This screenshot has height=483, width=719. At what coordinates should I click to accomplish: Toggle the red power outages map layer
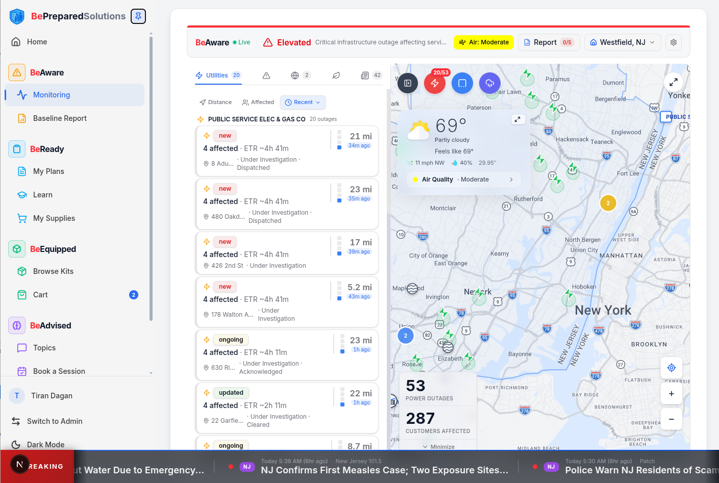(x=435, y=83)
